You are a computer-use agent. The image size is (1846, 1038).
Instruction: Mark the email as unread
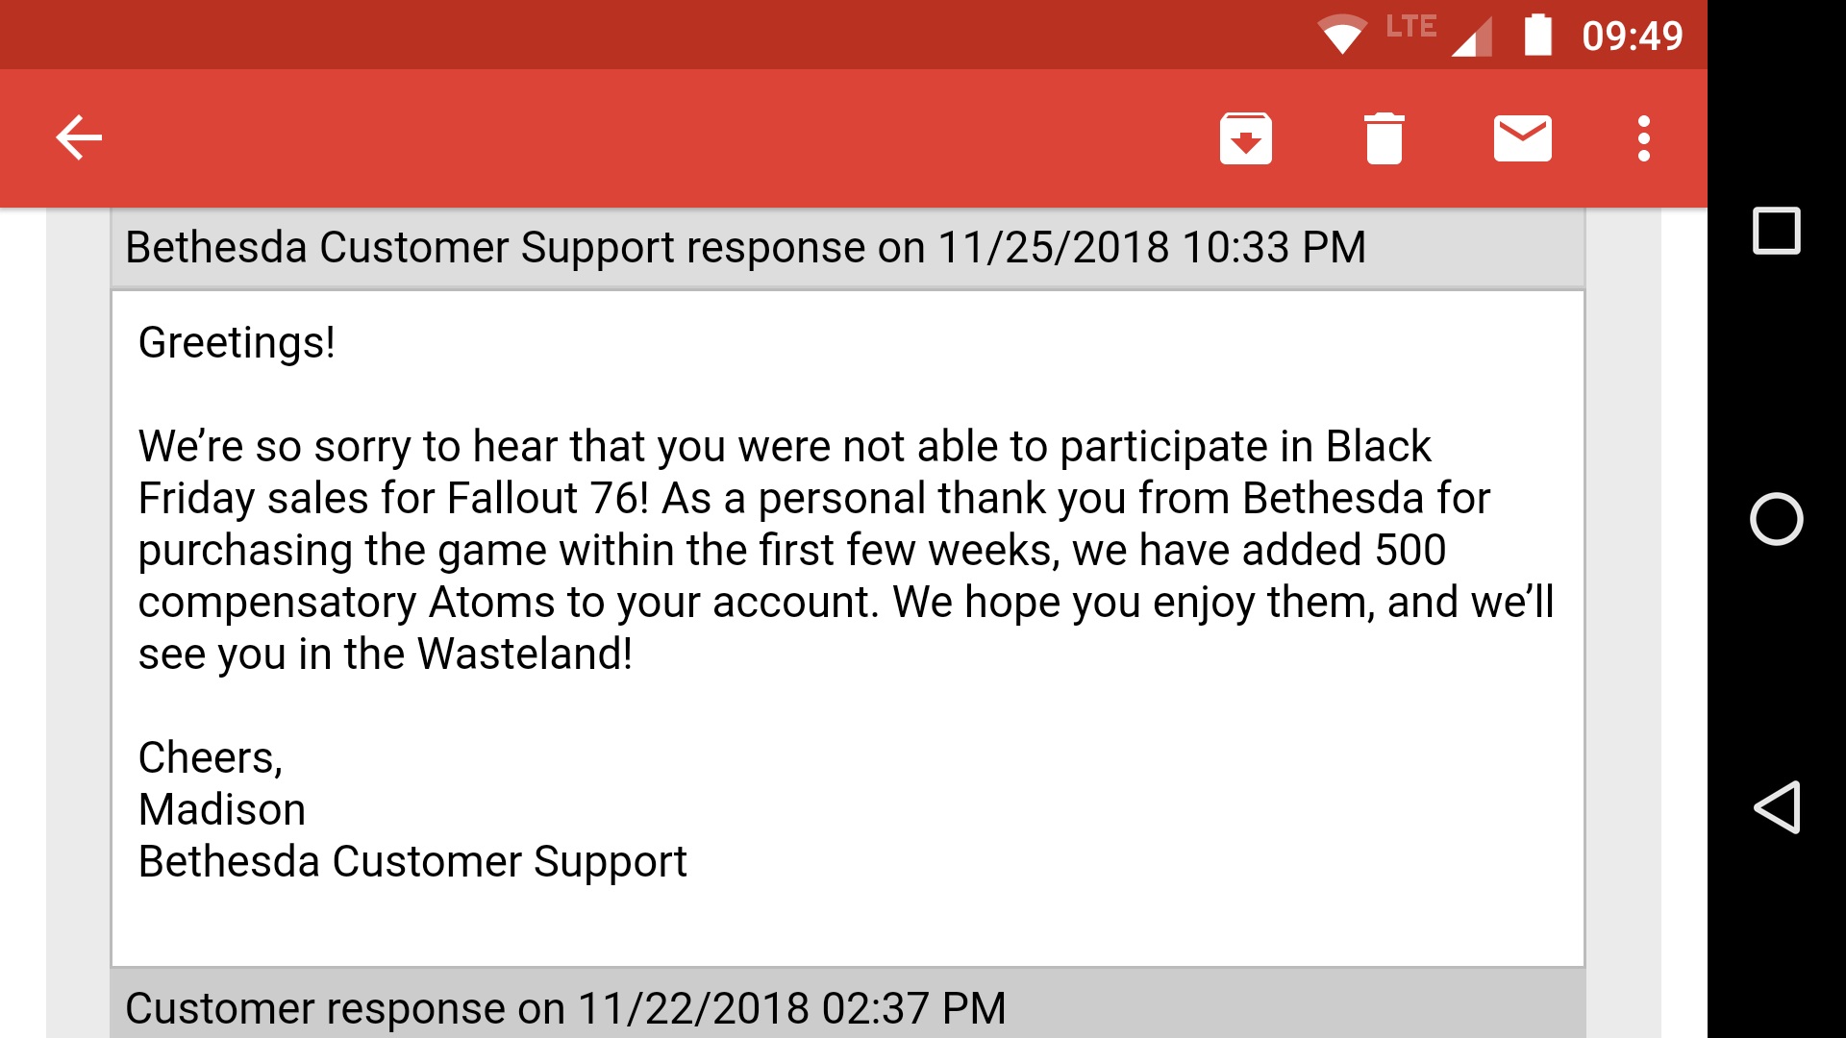click(1522, 138)
